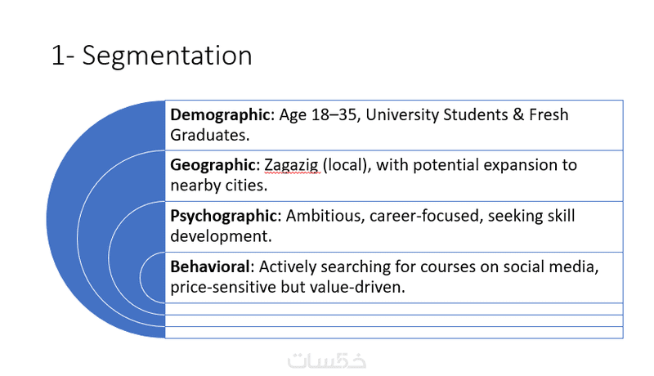Click the "University Students & Fresh" text
Image resolution: width=654 pixels, height=376 pixels.
pos(467,115)
